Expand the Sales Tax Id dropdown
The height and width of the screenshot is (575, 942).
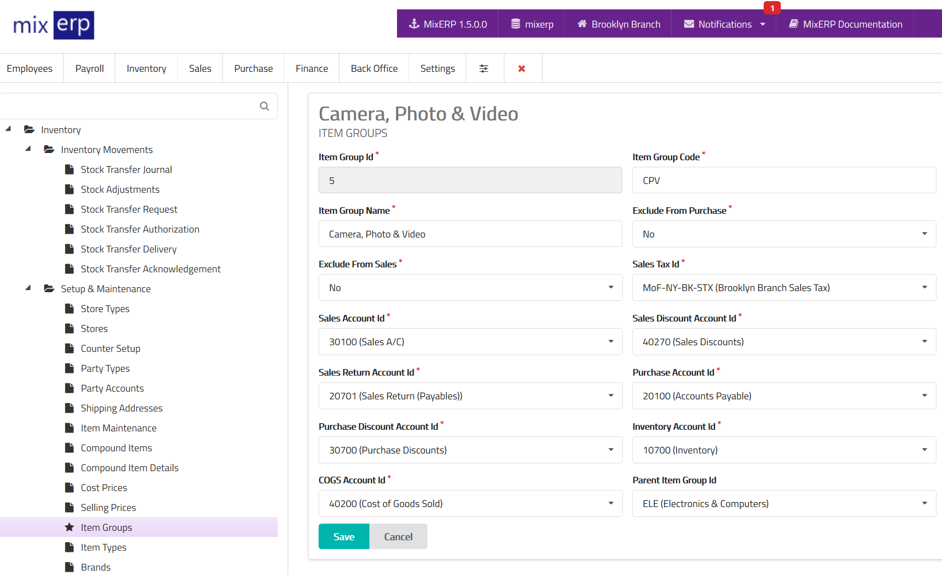coord(784,288)
